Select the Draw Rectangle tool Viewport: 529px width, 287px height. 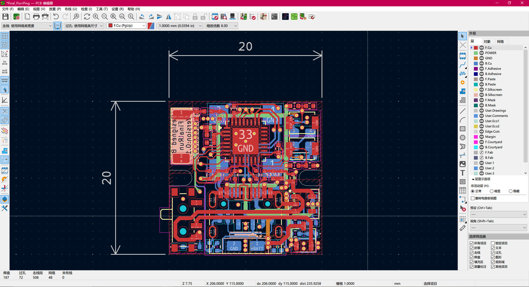[x=463, y=129]
